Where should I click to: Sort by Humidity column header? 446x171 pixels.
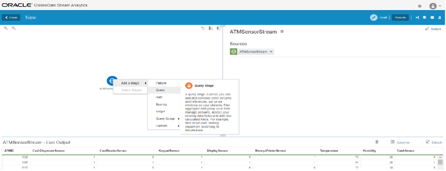[369, 150]
